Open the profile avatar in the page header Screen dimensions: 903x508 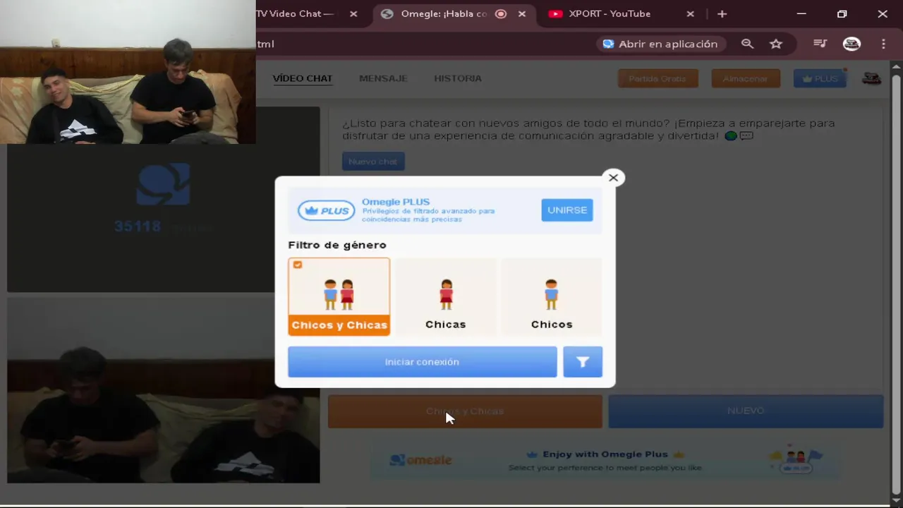tap(872, 78)
